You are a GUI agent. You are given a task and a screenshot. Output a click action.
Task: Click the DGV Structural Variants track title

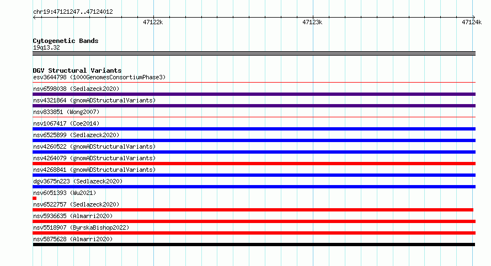click(77, 70)
